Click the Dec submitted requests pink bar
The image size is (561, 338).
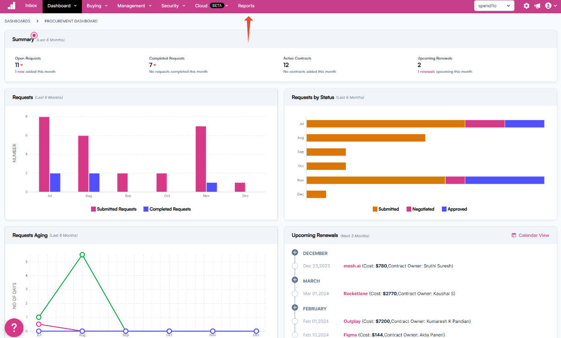[240, 187]
